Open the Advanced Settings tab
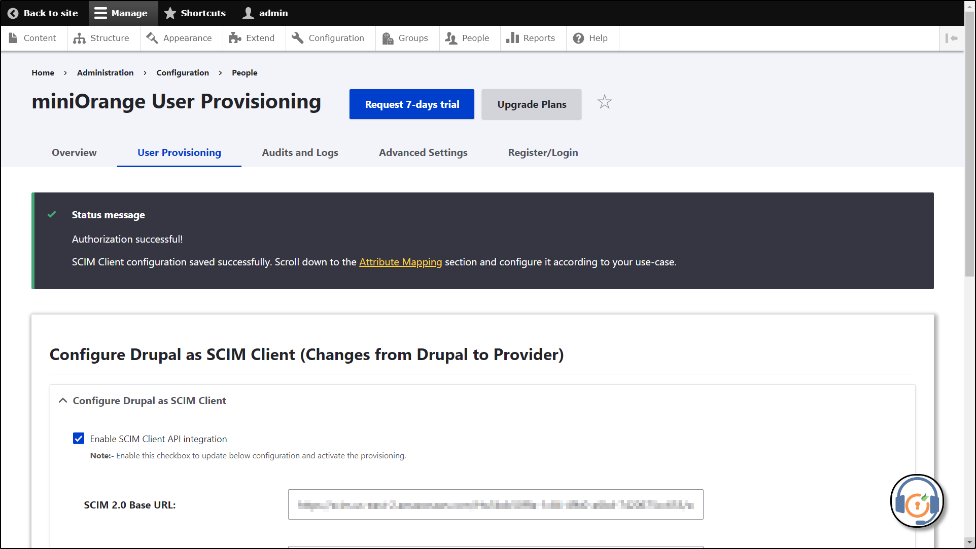This screenshot has height=549, width=976. point(423,152)
